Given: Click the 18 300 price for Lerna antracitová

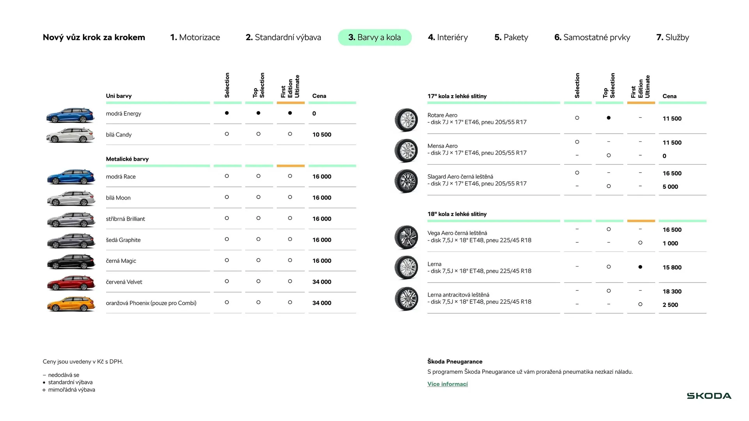Looking at the screenshot, I should pyautogui.click(x=672, y=292).
